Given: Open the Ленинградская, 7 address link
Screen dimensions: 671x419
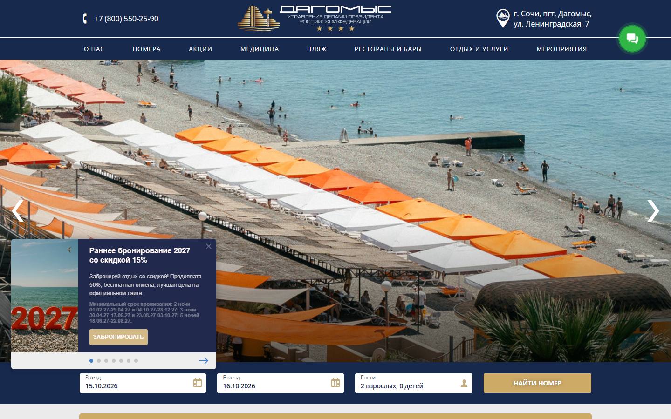Looking at the screenshot, I should (553, 19).
